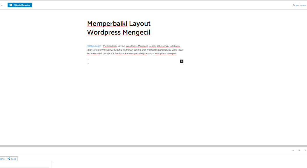
Task: Move meta box down with down chevron
Action: pos(299,150)
